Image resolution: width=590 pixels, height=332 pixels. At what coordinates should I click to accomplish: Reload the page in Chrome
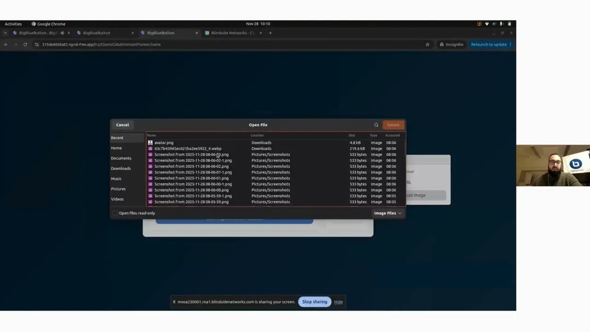[25, 44]
